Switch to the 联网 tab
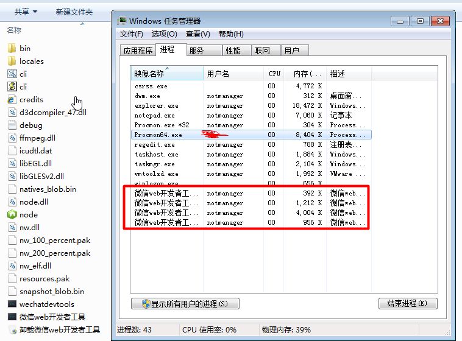This screenshot has height=341, width=462. tap(266, 51)
